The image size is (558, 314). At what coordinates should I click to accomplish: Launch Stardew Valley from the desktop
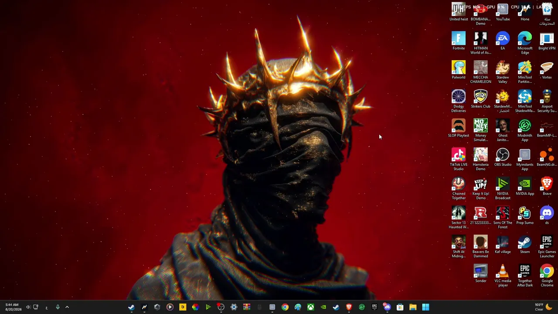coord(503,72)
